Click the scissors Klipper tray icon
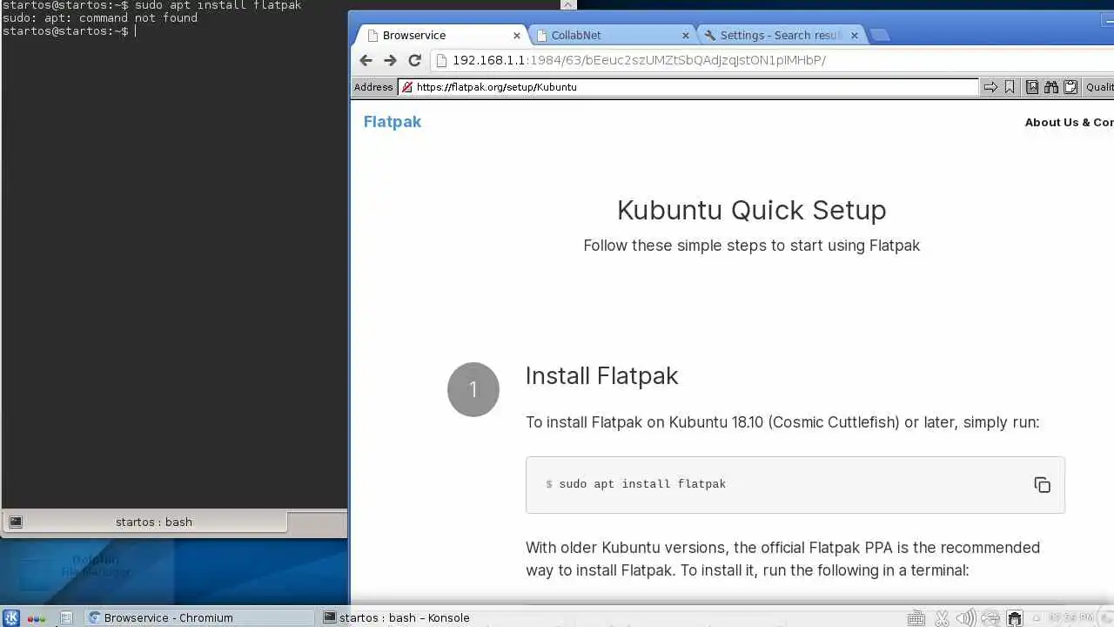1114x627 pixels. point(941,618)
